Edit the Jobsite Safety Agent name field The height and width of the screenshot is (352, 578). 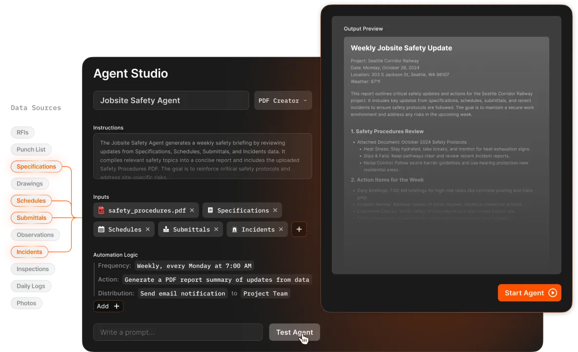click(x=171, y=101)
